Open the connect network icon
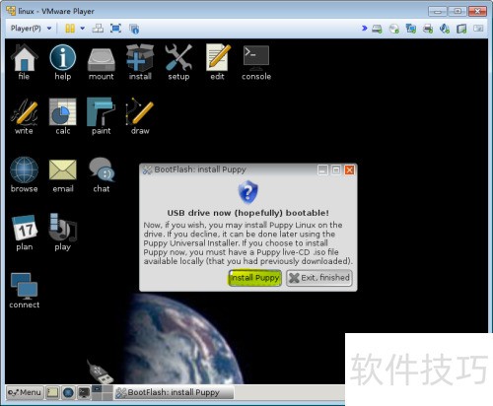 pos(24,291)
